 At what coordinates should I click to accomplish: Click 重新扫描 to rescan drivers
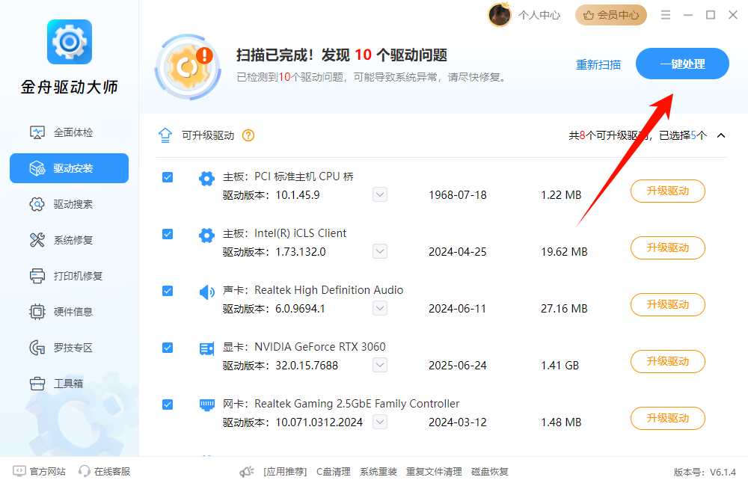coord(598,64)
